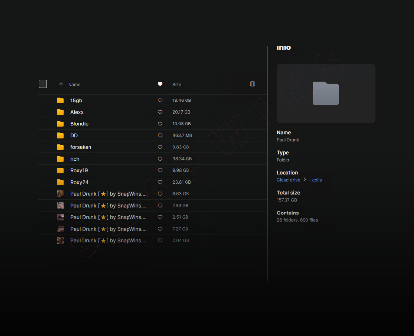Open the column layout icon in the header

click(252, 84)
